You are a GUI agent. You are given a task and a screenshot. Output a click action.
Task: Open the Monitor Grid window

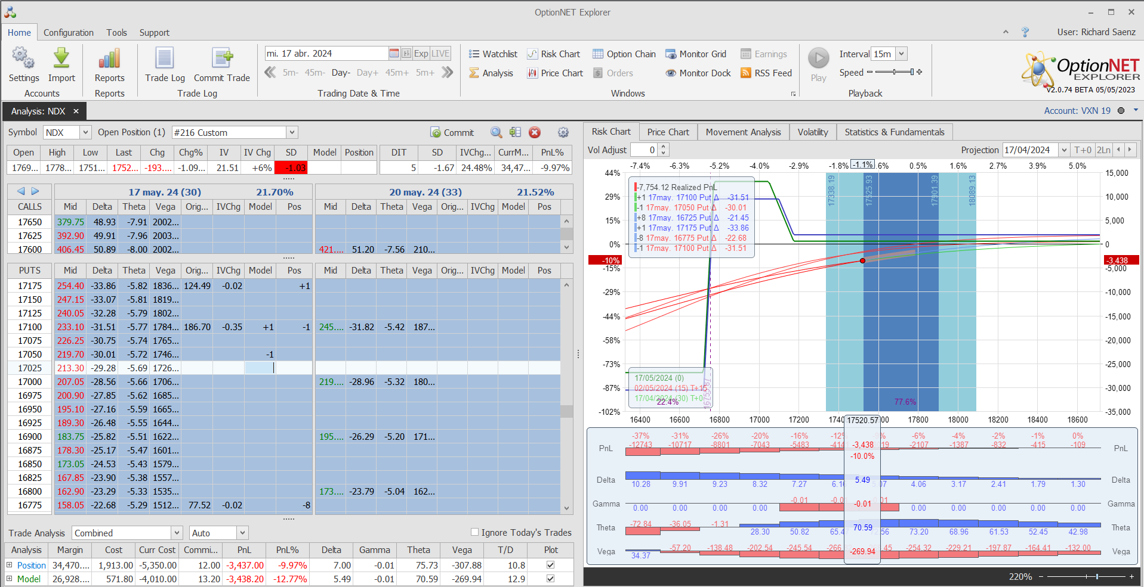(x=696, y=54)
